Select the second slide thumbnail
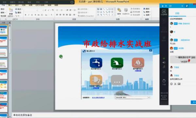 point(4,41)
